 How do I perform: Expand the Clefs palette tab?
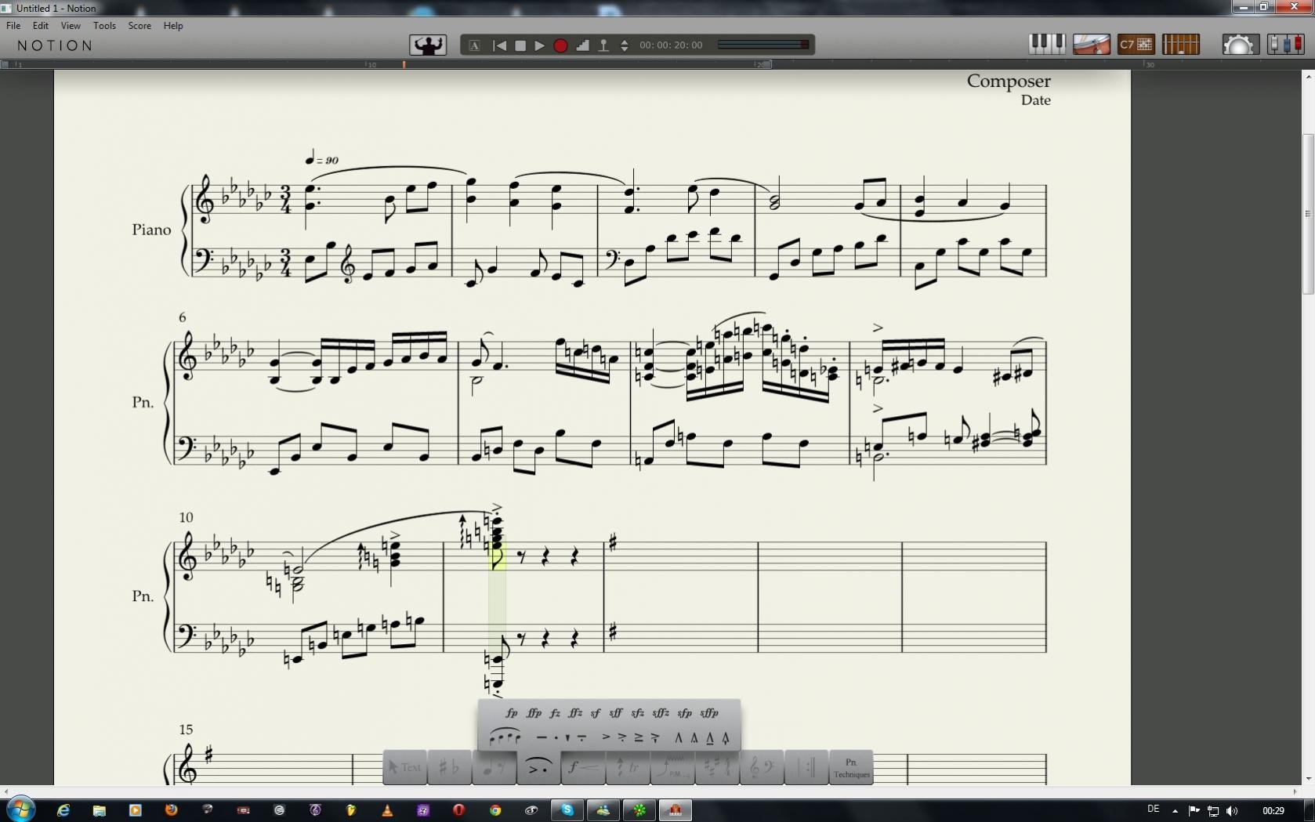pyautogui.click(x=761, y=768)
